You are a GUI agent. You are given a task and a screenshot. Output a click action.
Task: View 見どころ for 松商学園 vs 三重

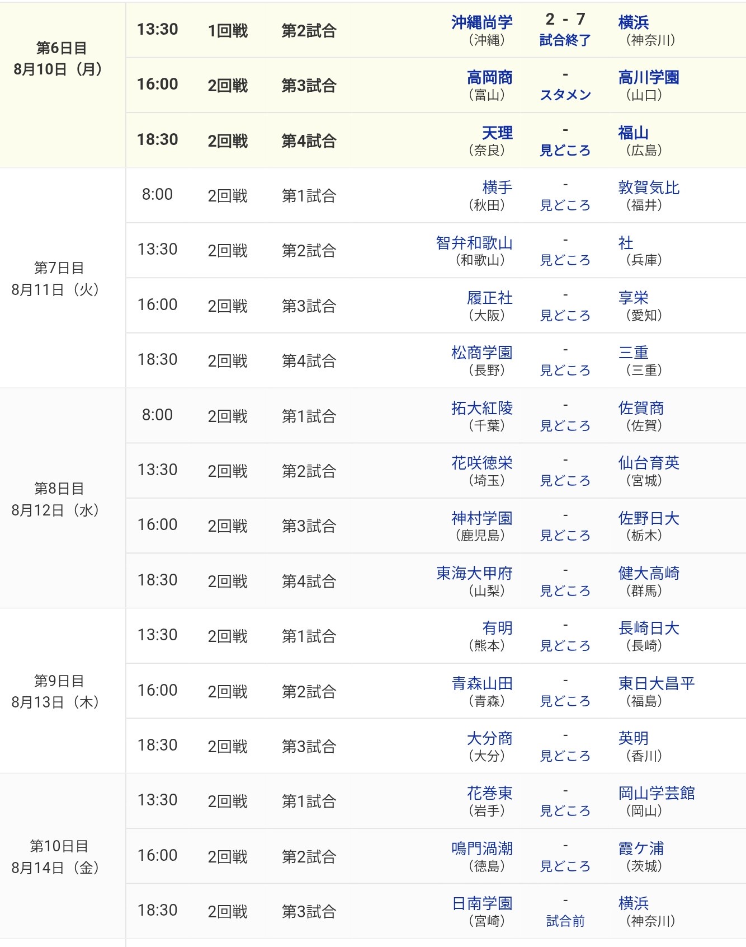point(565,371)
